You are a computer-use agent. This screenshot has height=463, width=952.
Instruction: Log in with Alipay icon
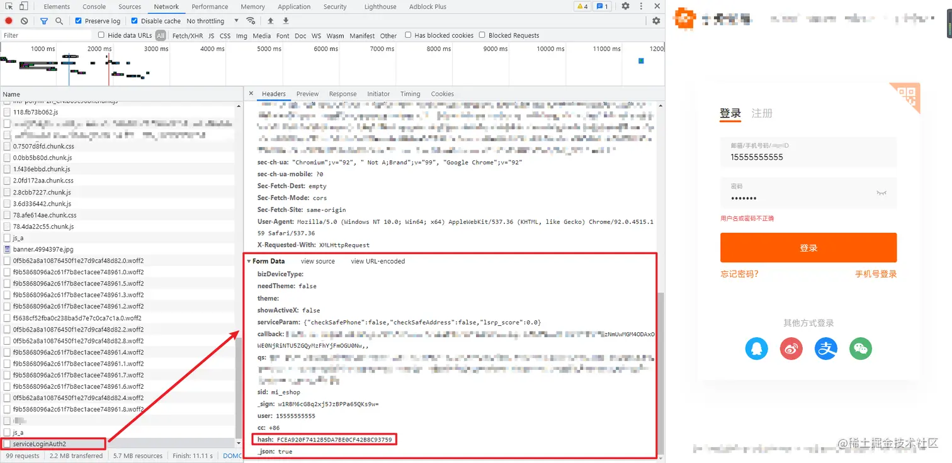pyautogui.click(x=826, y=349)
